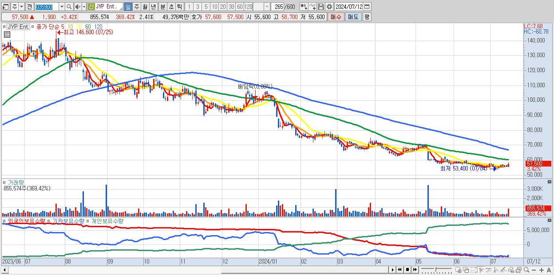This screenshot has height=275, width=554.
Task: Click the candle count field 265
Action: [277, 7]
